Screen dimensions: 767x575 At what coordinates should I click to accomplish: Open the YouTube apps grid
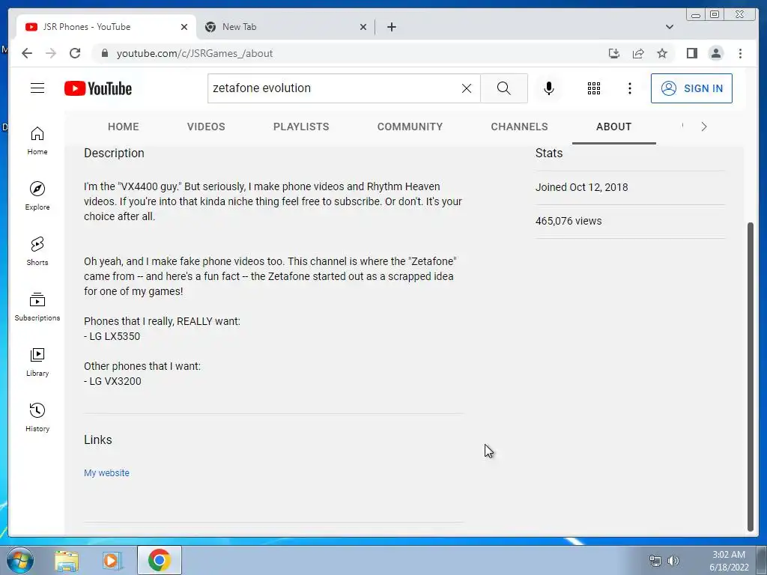pyautogui.click(x=594, y=88)
